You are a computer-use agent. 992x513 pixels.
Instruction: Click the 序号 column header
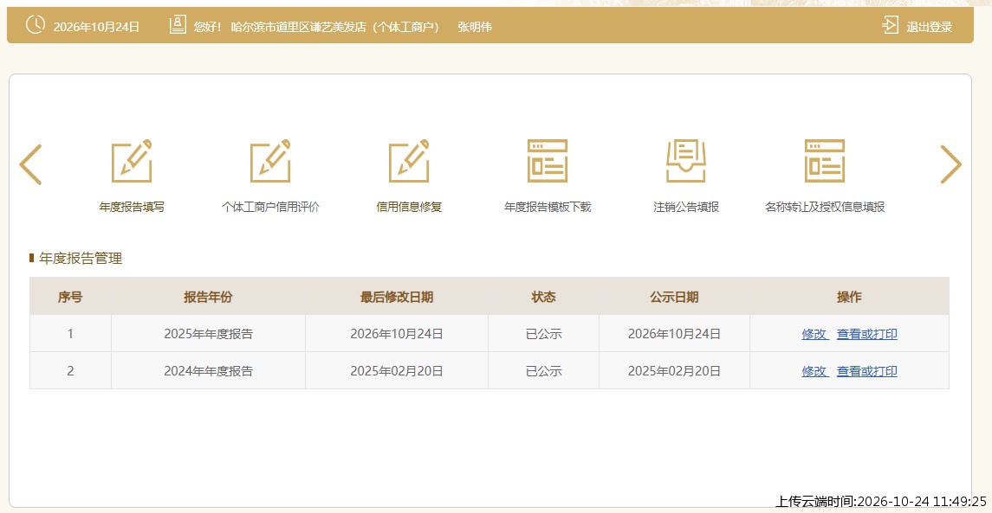click(x=70, y=297)
